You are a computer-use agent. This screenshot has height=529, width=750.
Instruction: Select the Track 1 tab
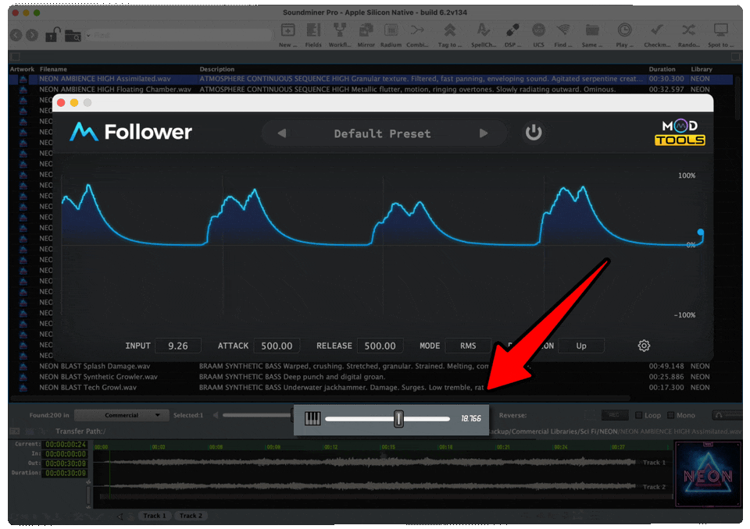[154, 516]
